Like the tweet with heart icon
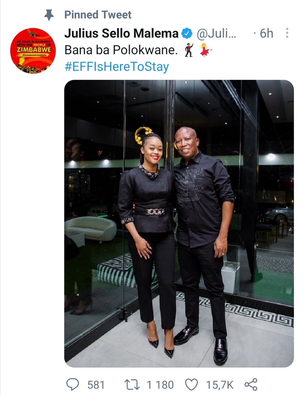The image size is (304, 395). pos(191,385)
